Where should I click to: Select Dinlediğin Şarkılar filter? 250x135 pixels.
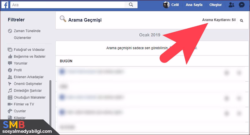28,91
